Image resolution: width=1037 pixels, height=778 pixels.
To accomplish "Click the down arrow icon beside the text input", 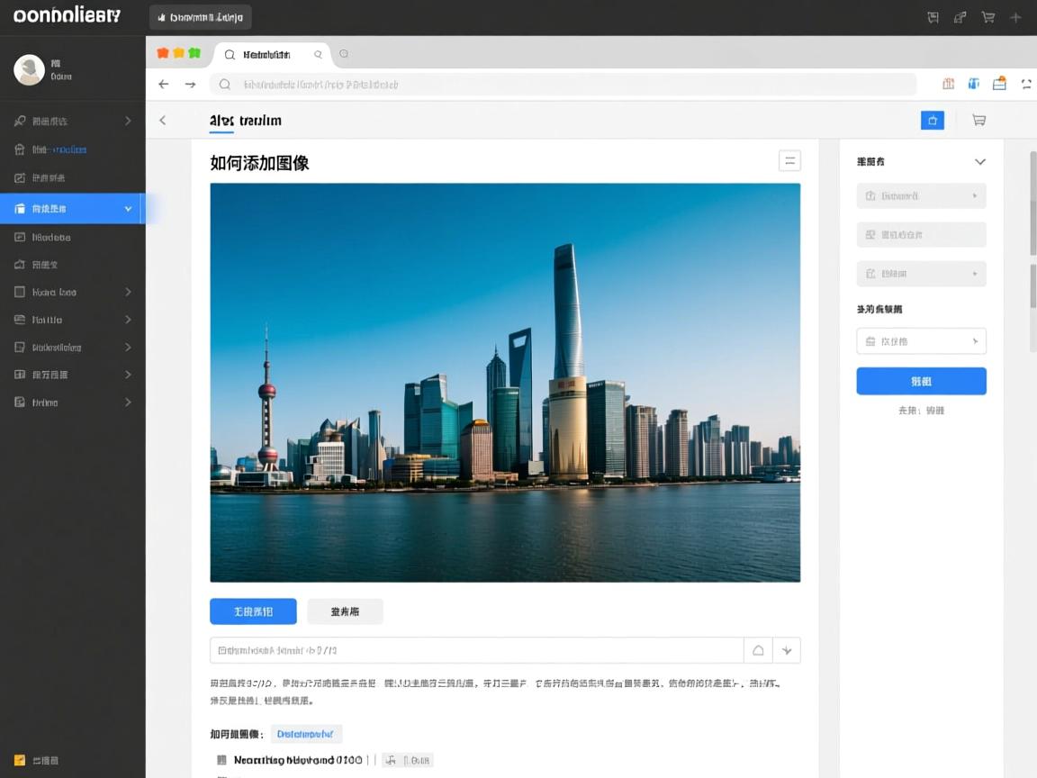I will (x=786, y=650).
